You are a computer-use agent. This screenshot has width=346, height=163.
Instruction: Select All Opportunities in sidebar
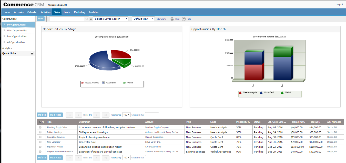click(18, 42)
